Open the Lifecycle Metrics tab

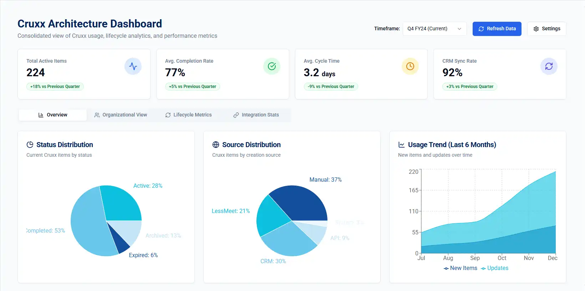click(x=188, y=115)
